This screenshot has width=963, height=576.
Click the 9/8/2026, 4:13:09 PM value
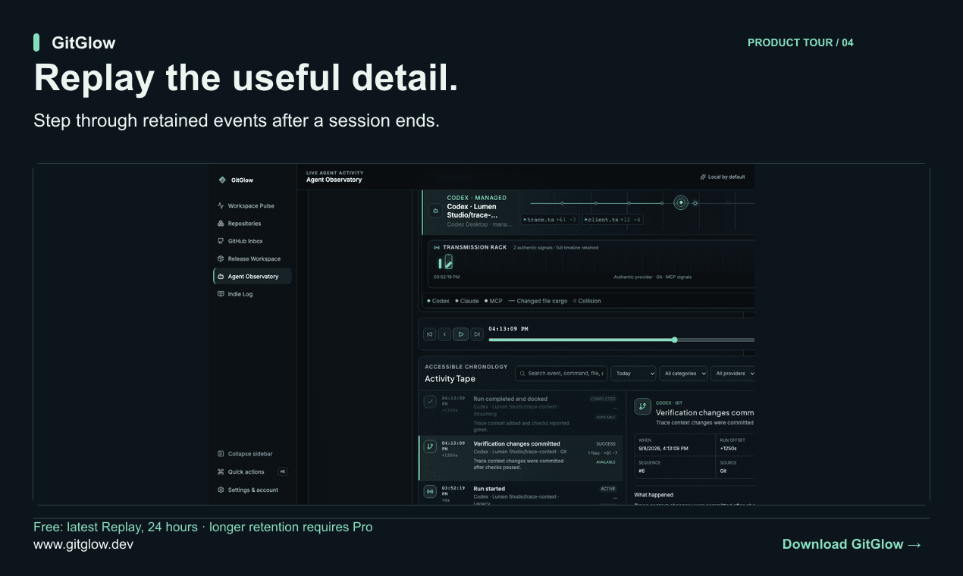point(663,449)
